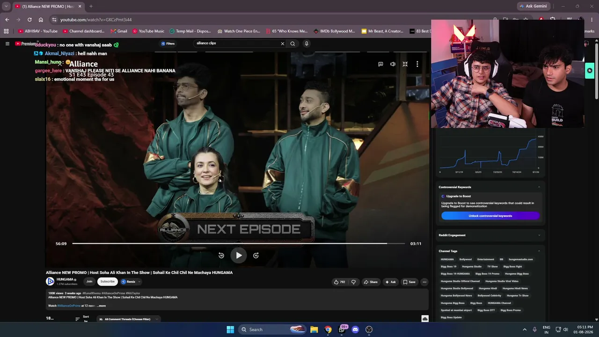Image resolution: width=599 pixels, height=337 pixels.
Task: Open 'All Comment Threads' filter dropdown
Action: tap(128, 319)
